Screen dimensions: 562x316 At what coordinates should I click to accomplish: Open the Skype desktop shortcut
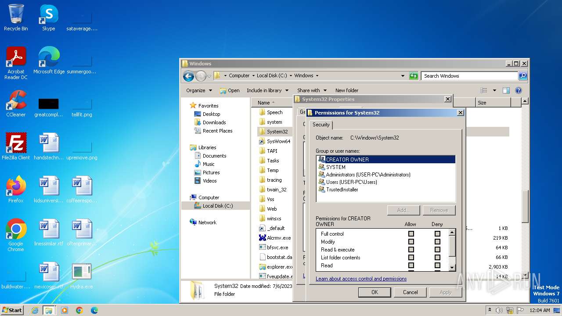click(x=48, y=18)
